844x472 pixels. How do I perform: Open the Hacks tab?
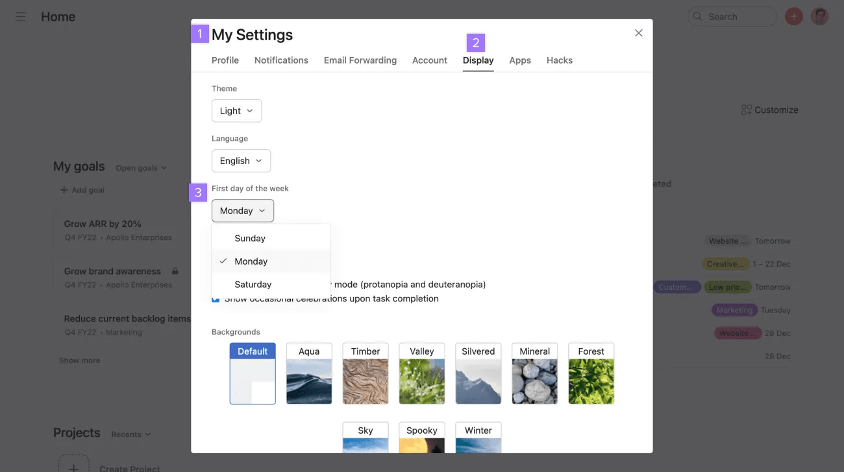coord(559,60)
